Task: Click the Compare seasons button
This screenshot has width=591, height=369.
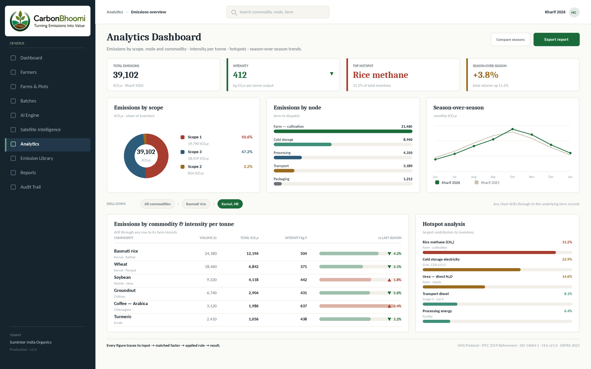Action: pos(510,39)
